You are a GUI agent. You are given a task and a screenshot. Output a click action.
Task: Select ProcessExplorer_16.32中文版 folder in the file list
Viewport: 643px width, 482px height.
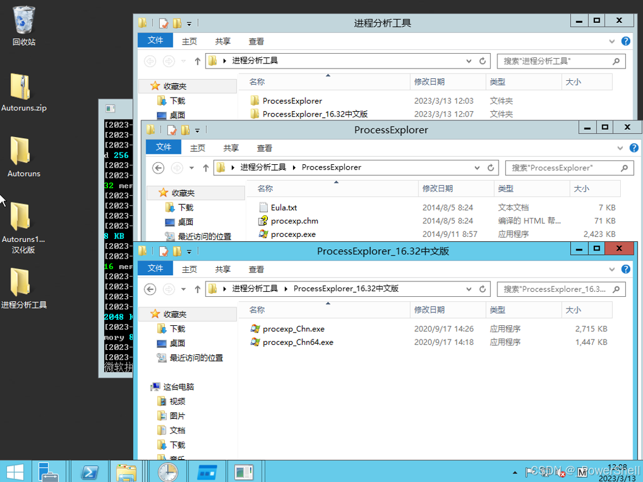[315, 114]
